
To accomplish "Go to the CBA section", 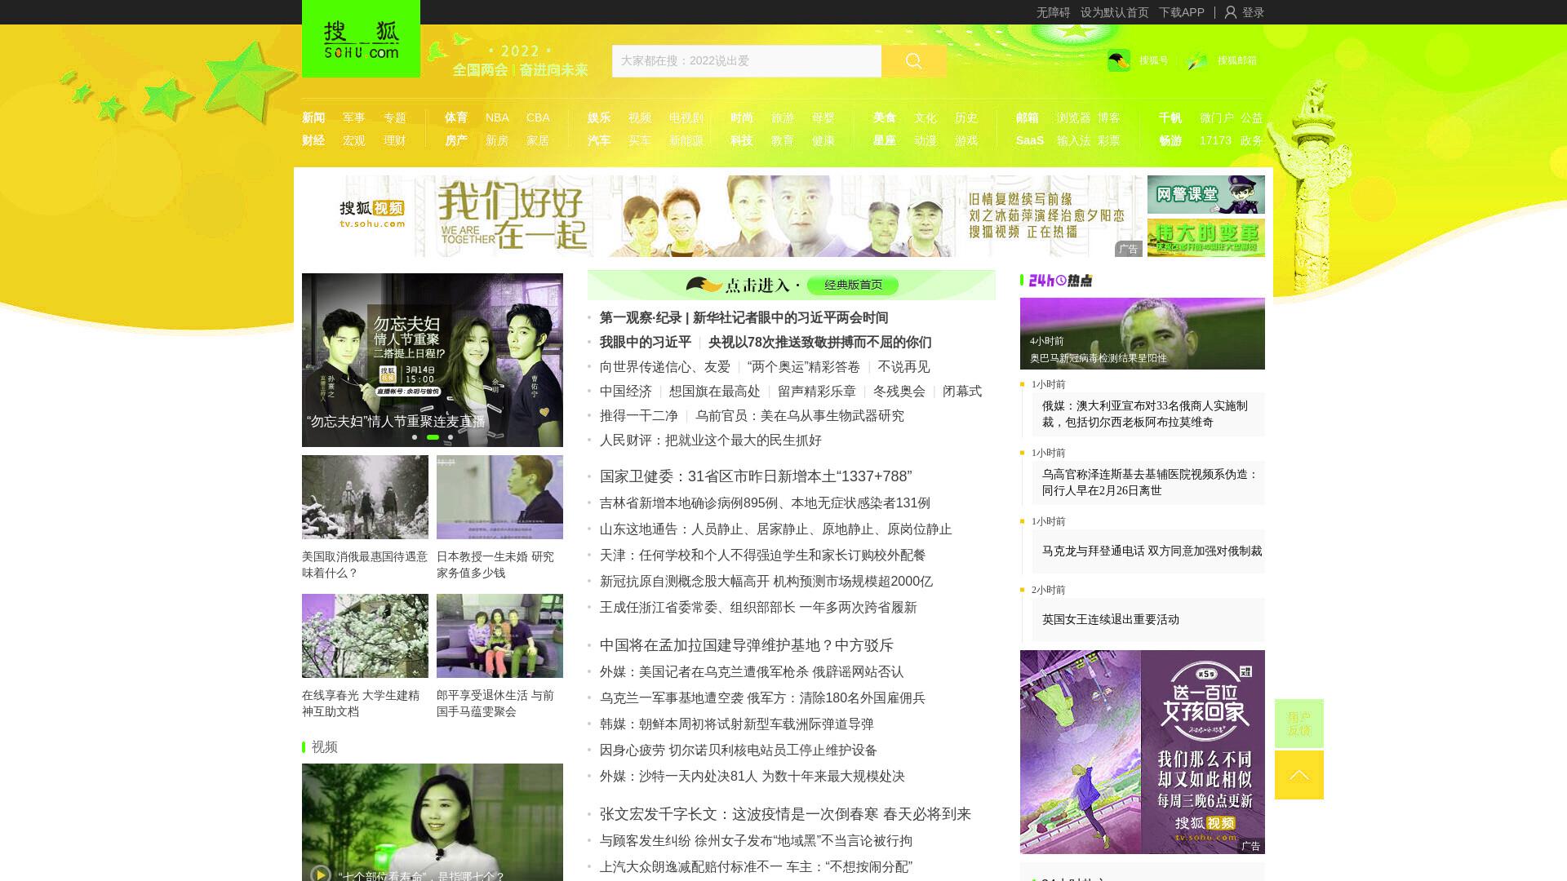I will 538,117.
